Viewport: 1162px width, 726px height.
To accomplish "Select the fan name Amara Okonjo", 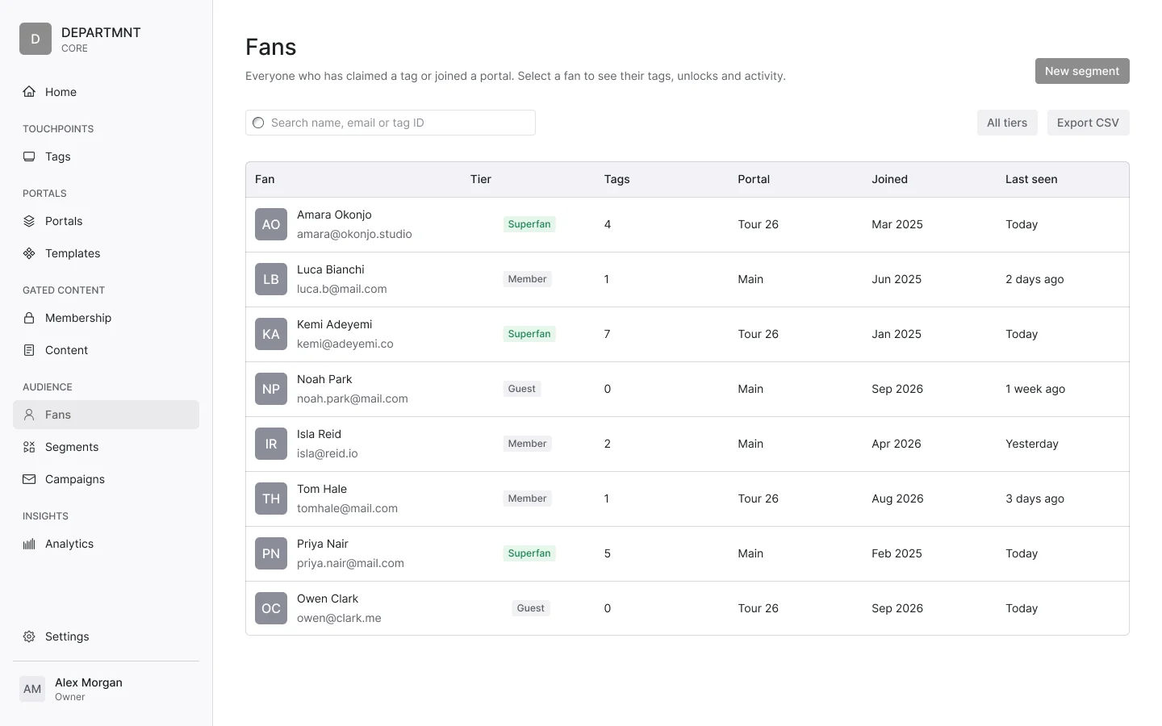I will pyautogui.click(x=334, y=215).
